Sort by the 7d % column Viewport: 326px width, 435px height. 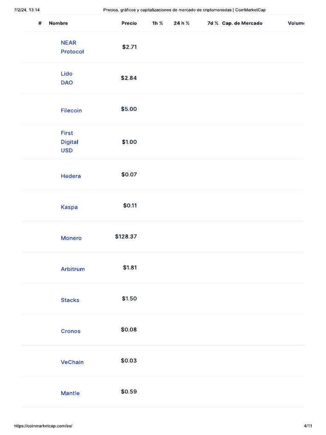click(213, 23)
